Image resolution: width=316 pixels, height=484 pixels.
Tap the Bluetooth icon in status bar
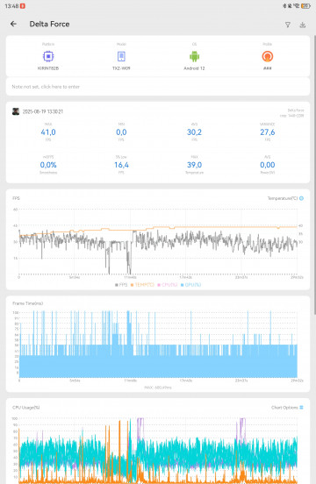point(284,6)
